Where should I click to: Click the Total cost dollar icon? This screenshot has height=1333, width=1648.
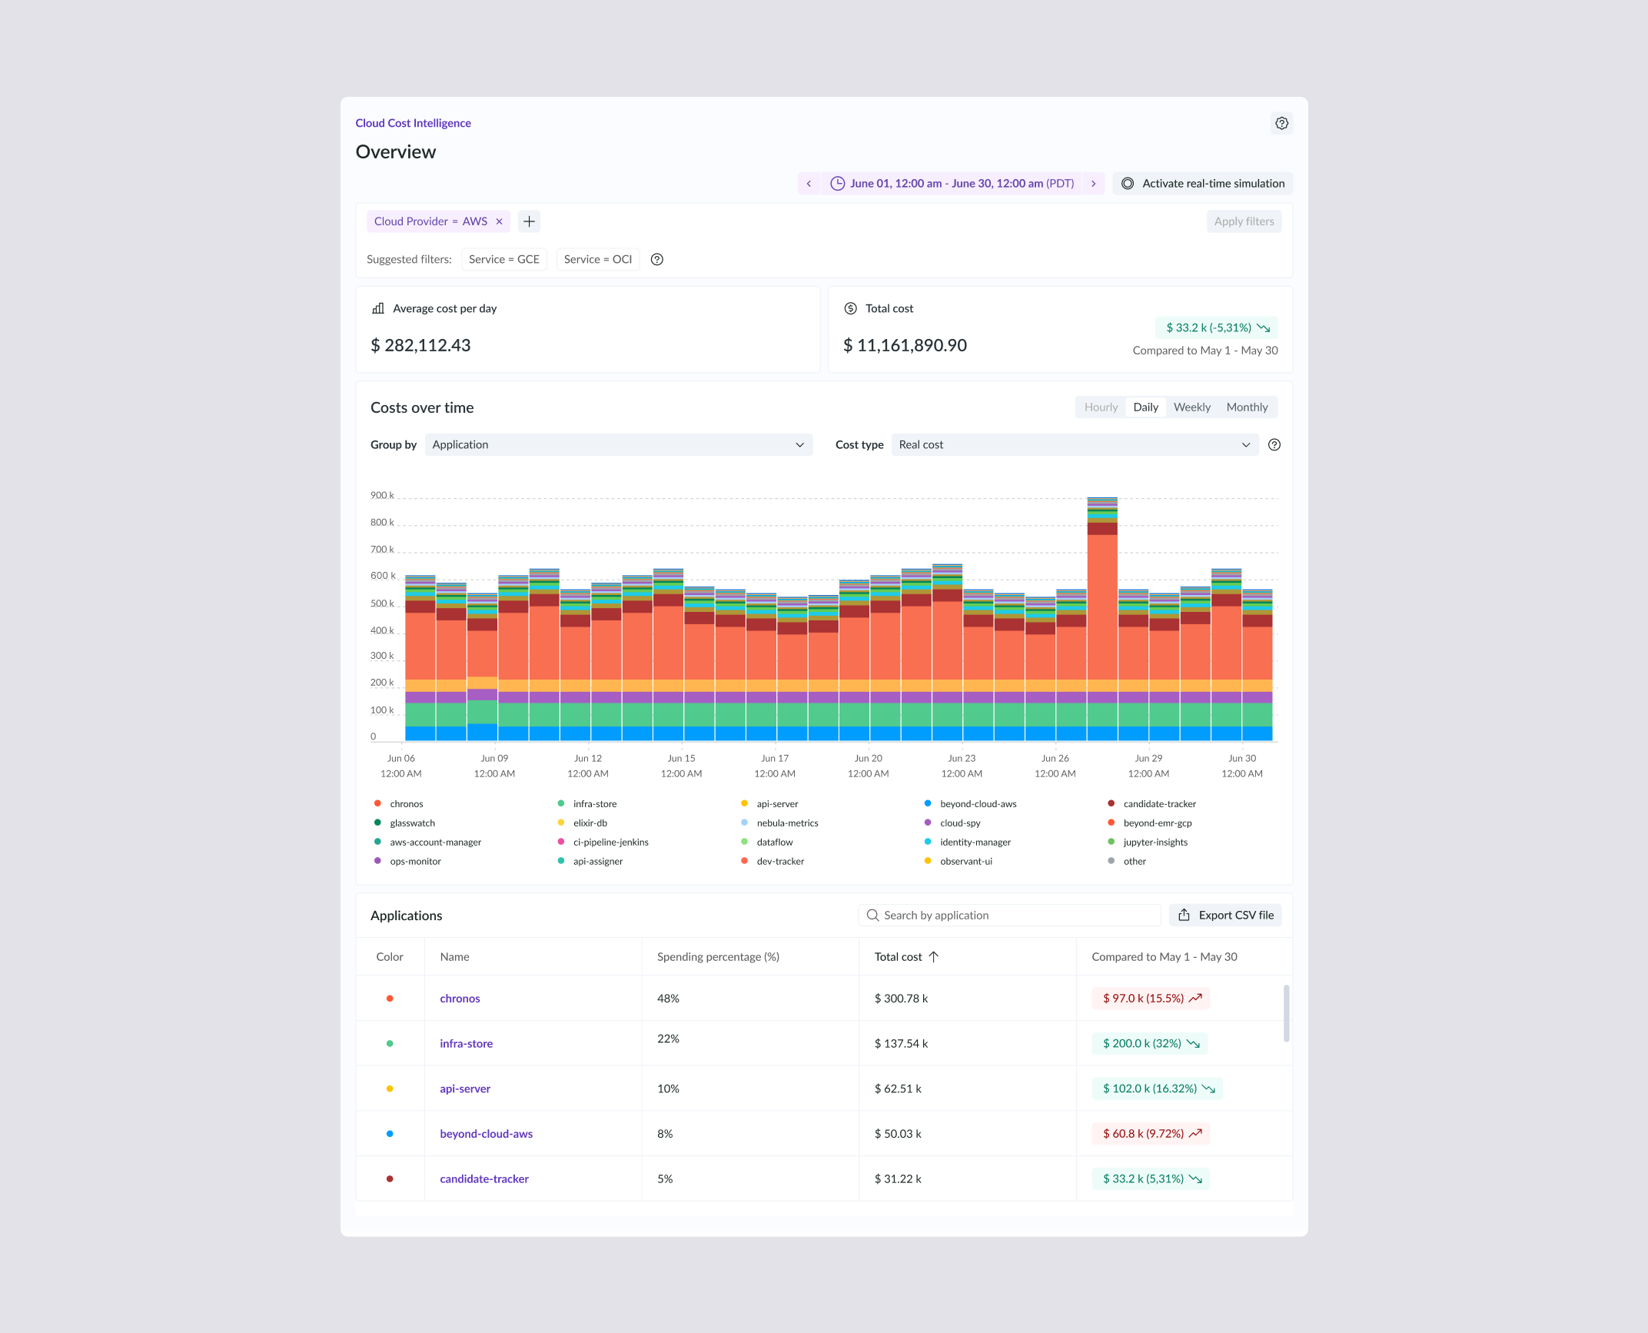pyautogui.click(x=850, y=308)
